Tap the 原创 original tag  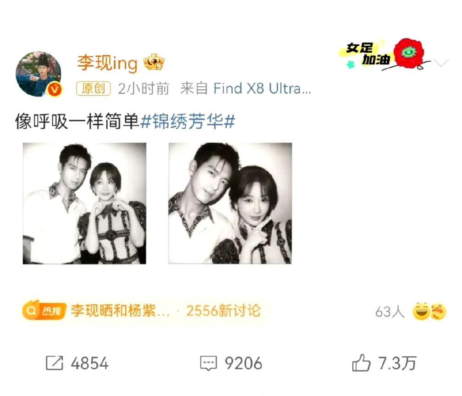coord(93,88)
